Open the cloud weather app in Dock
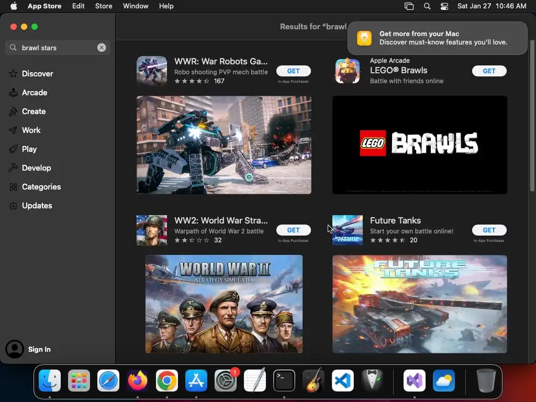Image resolution: width=536 pixels, height=402 pixels. [x=444, y=381]
